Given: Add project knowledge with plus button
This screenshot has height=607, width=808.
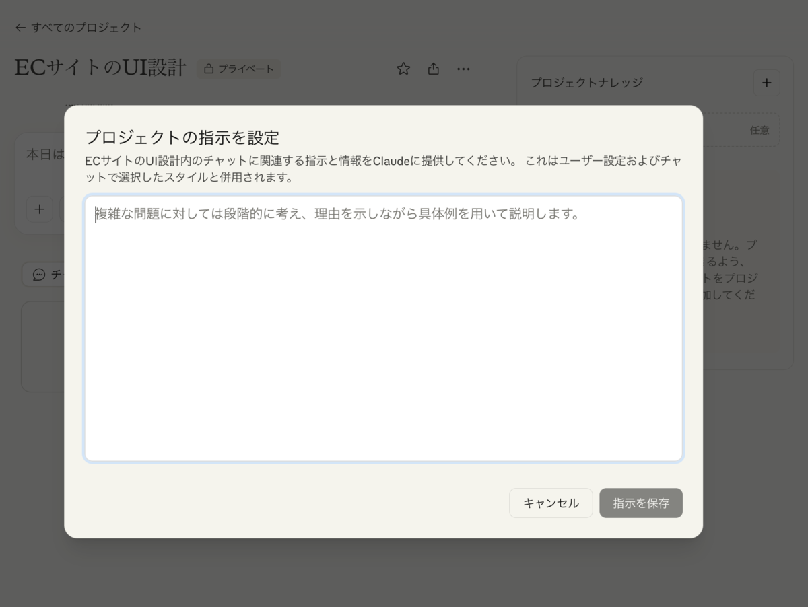Looking at the screenshot, I should point(766,83).
